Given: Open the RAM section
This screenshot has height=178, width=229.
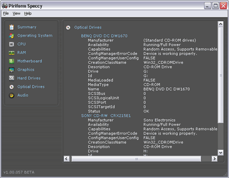Looking at the screenshot, I should point(22,53).
